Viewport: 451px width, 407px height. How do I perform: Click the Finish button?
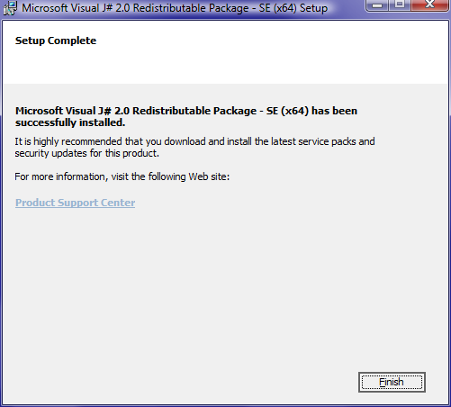[x=392, y=382]
